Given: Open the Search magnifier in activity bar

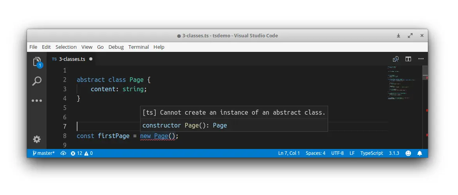Looking at the screenshot, I should 37,81.
